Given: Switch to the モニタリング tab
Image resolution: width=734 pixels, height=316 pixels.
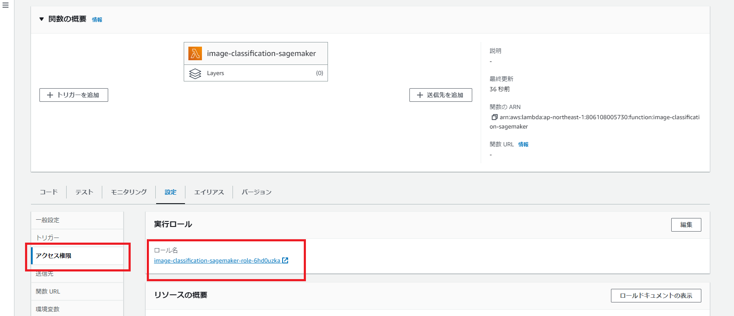Looking at the screenshot, I should tap(129, 192).
